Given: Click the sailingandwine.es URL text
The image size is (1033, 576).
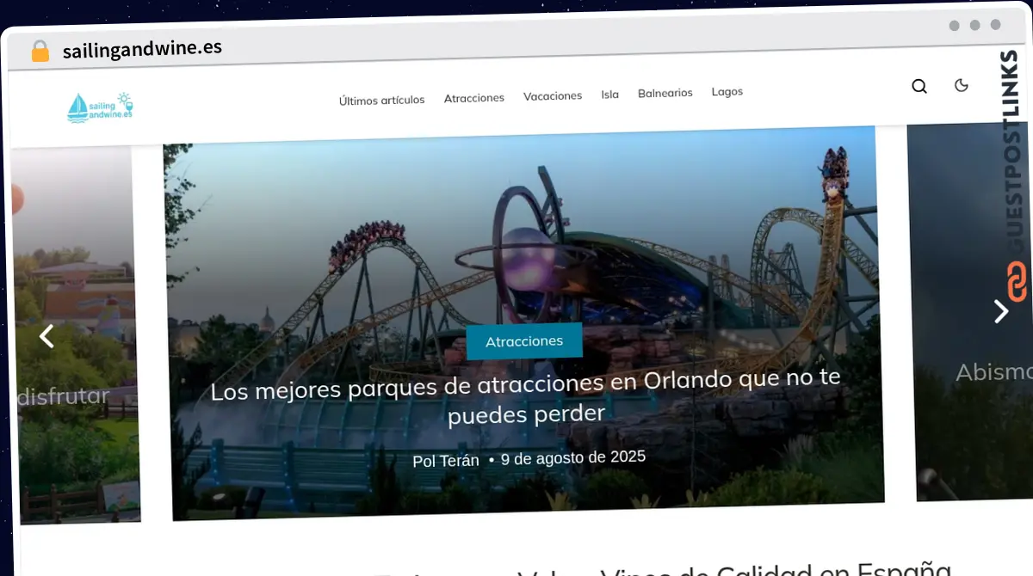Looking at the screenshot, I should pos(142,49).
